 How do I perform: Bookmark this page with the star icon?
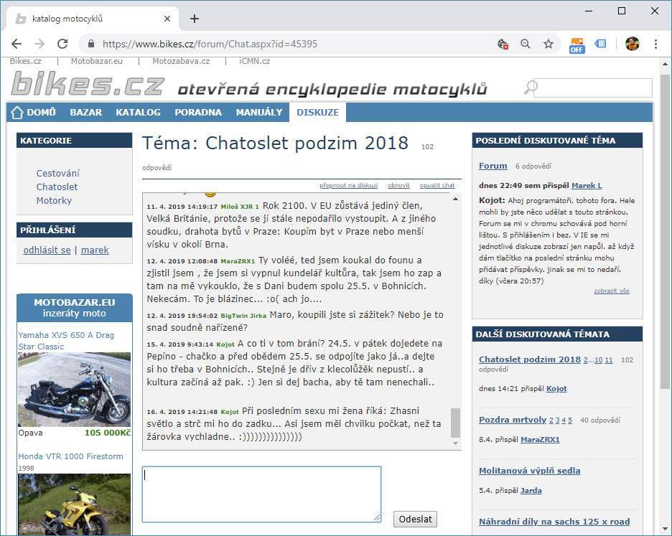(x=549, y=44)
